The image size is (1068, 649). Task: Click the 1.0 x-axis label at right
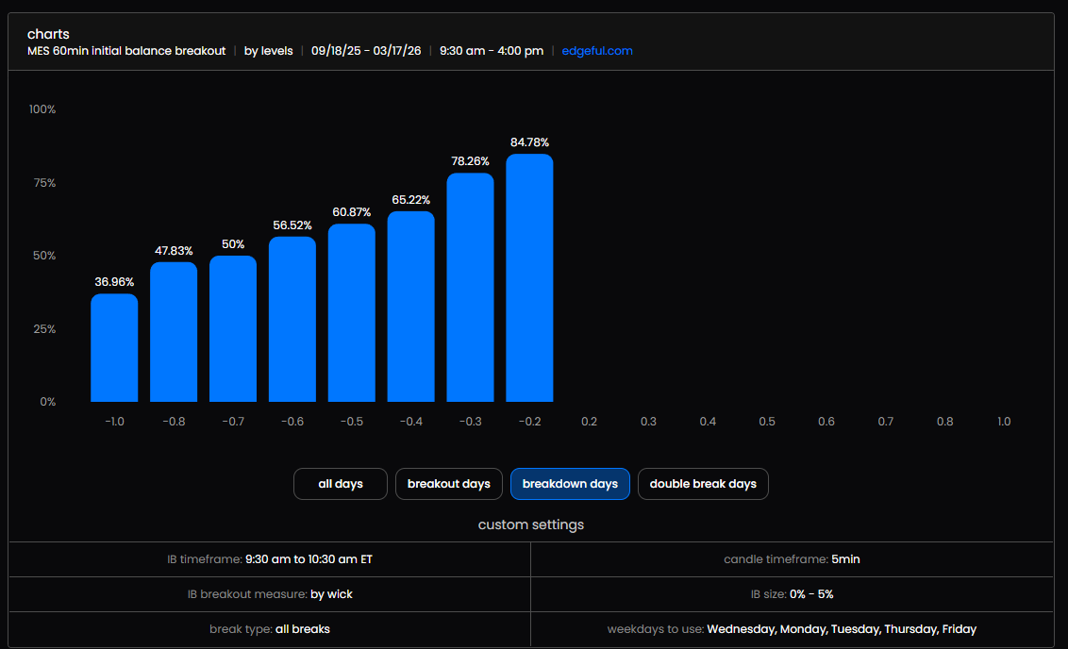pos(1004,422)
